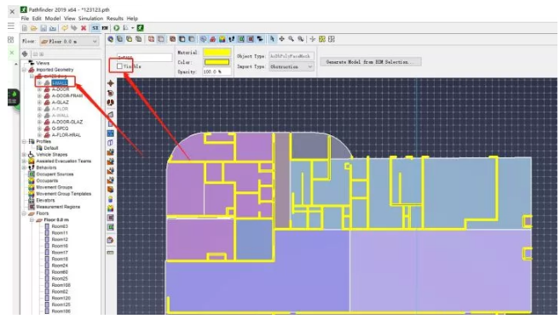The width and height of the screenshot is (560, 319).
Task: Collapse the Floors tree node
Action: coord(24,214)
